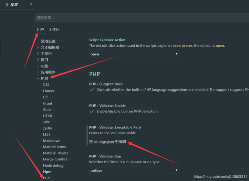249x181 pixels.
Task: Open HTML extension settings
Action: (x=48, y=116)
